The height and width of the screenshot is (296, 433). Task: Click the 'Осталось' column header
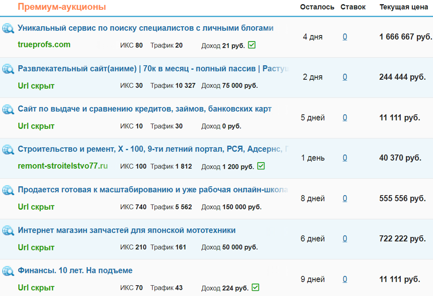tap(317, 7)
